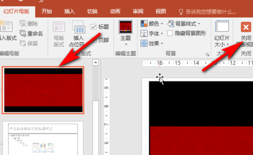The height and width of the screenshot is (155, 253).
Task: Open the 颜色 theme colors dropdown
Action: click(x=152, y=24)
